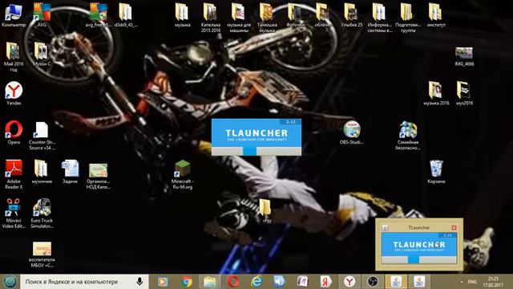Select the Задачи document
Viewport: 513px width, 289px height.
[x=70, y=171]
